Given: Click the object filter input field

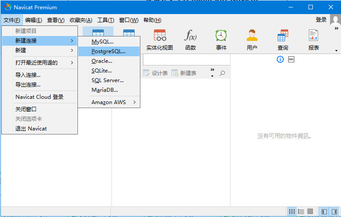Looking at the screenshot, I should (x=187, y=60).
